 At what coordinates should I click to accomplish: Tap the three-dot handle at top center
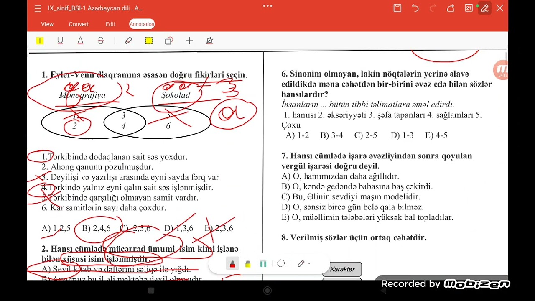(x=267, y=6)
